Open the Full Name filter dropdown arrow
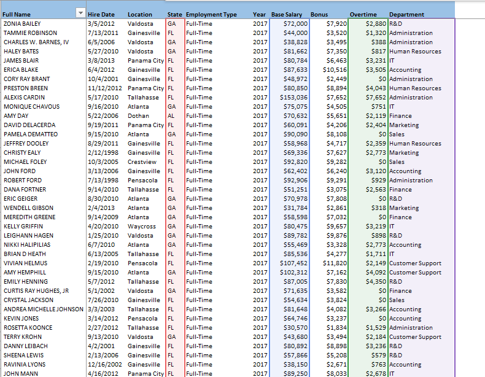Viewport: 485px width, 377px height. click(80, 13)
